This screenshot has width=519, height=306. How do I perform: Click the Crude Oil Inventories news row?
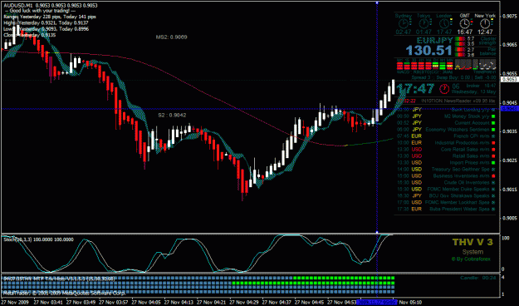pyautogui.click(x=446, y=183)
